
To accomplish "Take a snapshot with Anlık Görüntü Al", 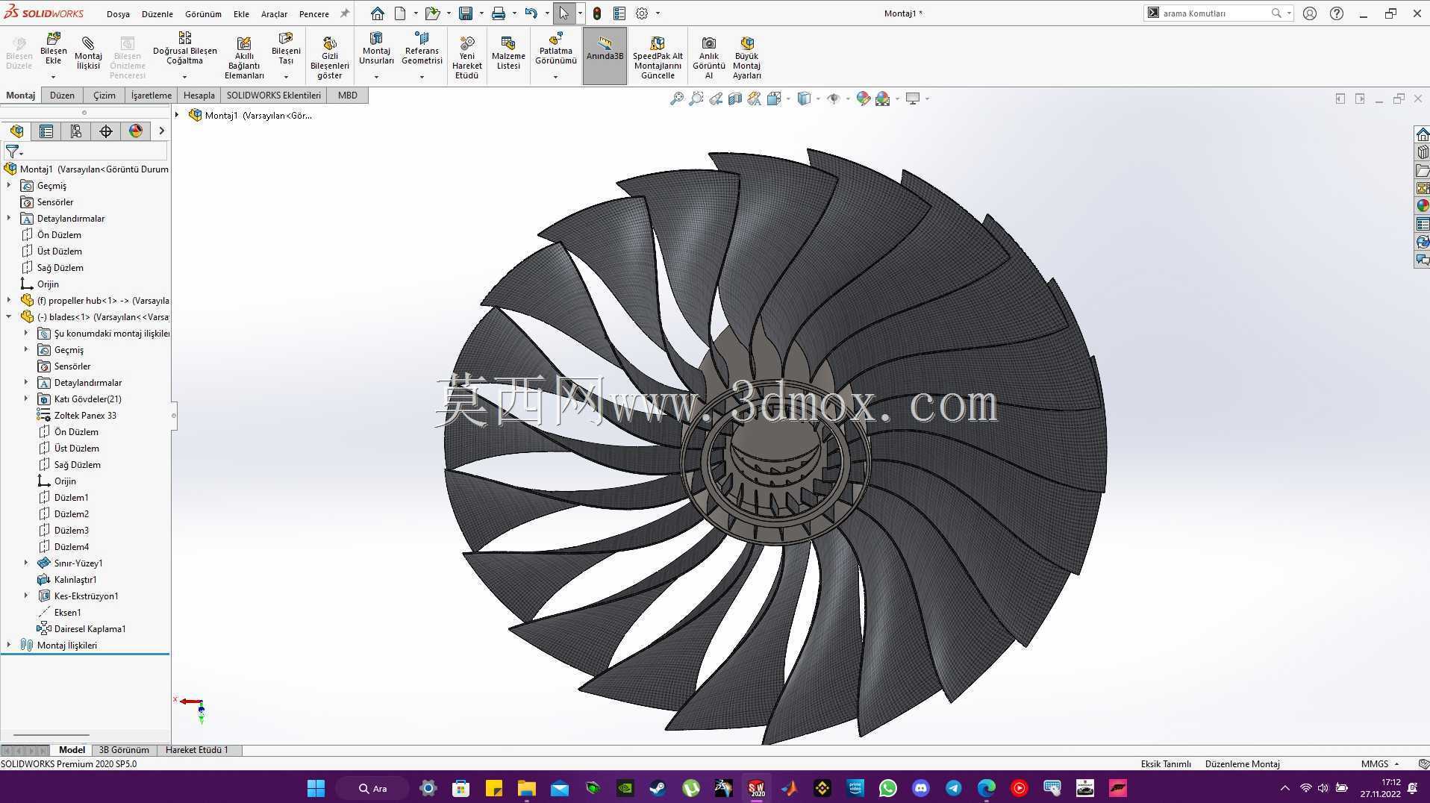I will pyautogui.click(x=708, y=57).
